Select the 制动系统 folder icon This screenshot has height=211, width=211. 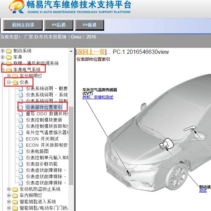[x=9, y=51]
